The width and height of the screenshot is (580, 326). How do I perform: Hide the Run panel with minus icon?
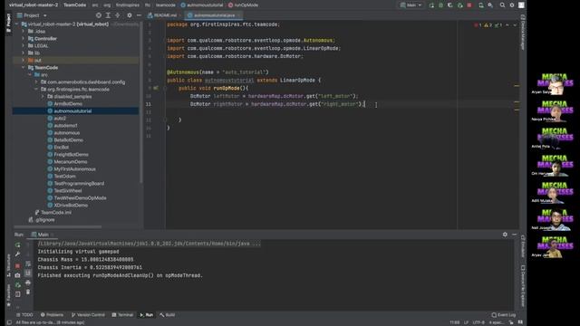[x=515, y=235]
